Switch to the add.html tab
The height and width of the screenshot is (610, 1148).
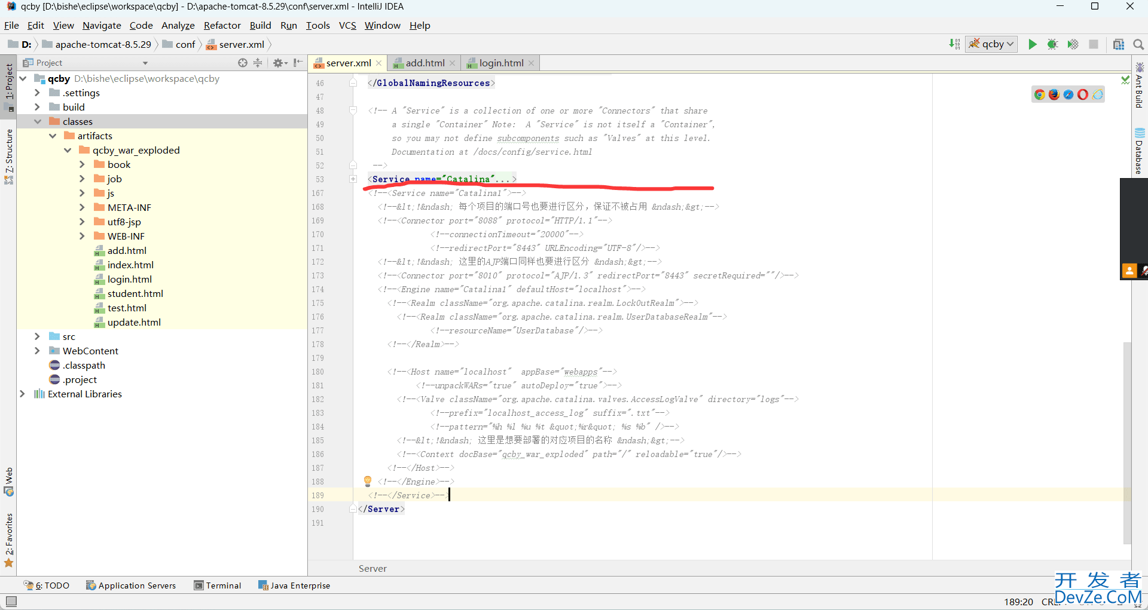[x=425, y=63]
